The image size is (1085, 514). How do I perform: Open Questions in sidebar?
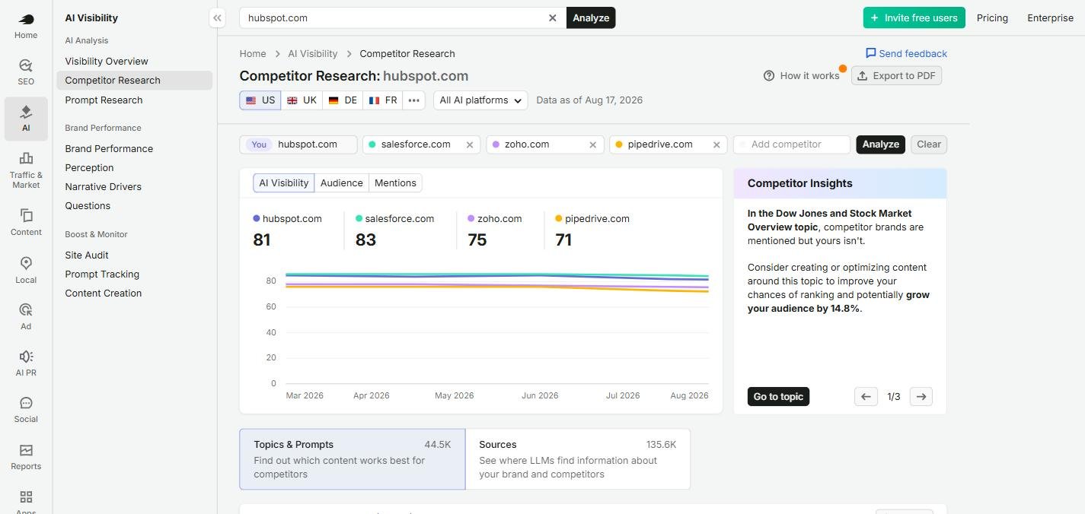pos(88,205)
